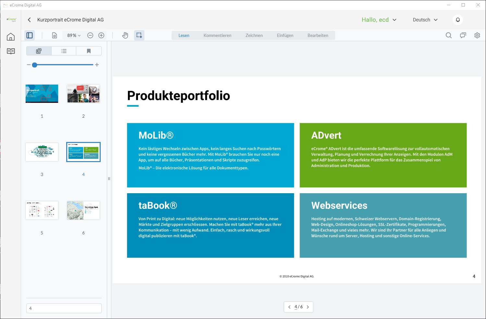Open the notifications bell
Screen dimensions: 486x319
[458, 20]
